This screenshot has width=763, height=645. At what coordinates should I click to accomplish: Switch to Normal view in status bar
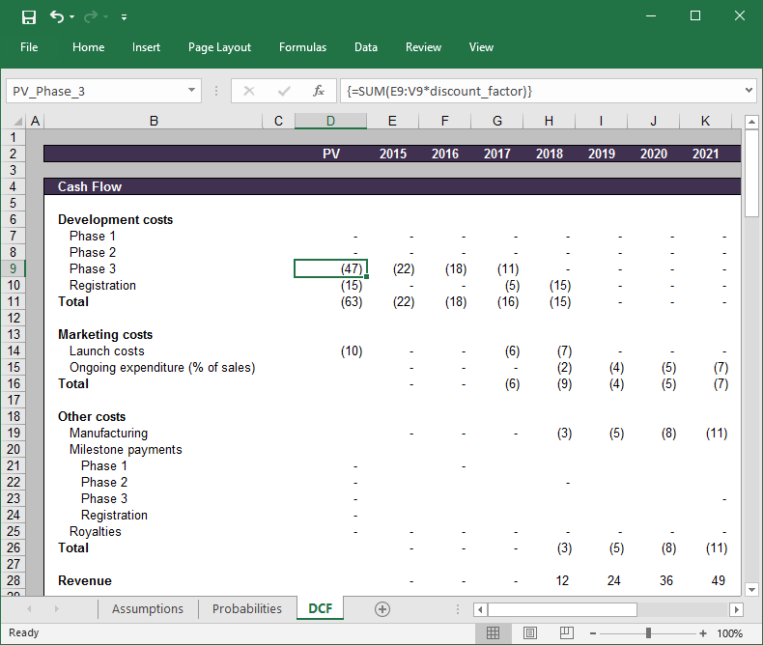tap(493, 633)
